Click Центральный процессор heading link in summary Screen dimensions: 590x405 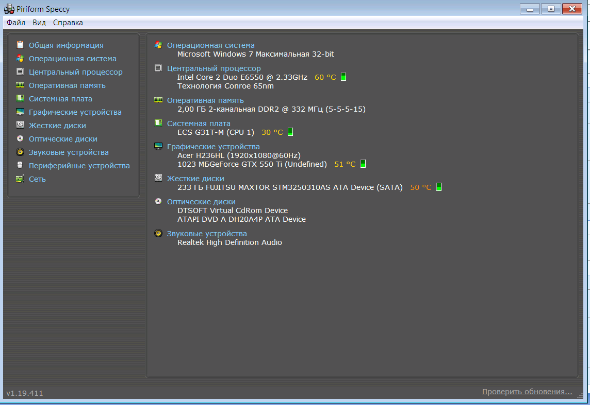(x=214, y=68)
